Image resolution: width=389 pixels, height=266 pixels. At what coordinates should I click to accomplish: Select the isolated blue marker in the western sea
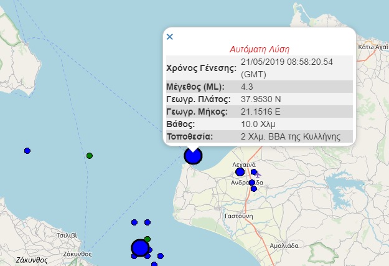pos(27,151)
